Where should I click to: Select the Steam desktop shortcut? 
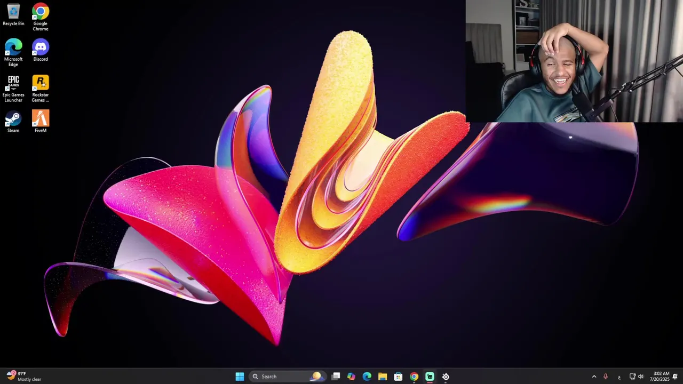pos(13,122)
